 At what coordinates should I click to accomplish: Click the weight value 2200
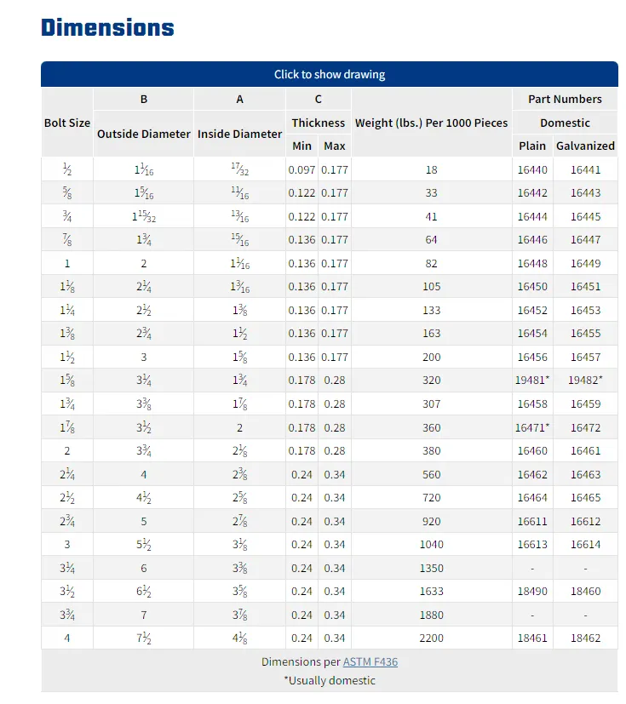pos(431,638)
